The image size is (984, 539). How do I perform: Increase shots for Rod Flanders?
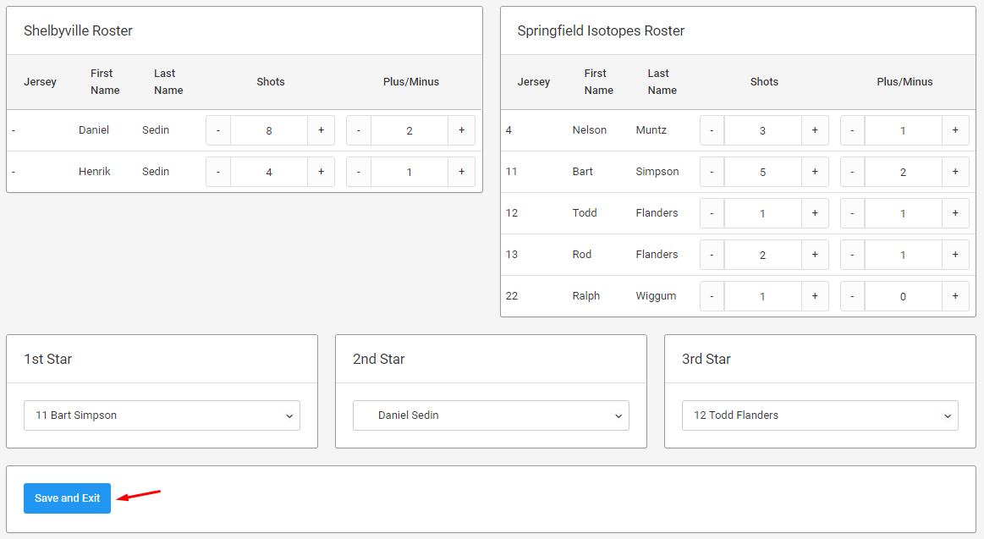(815, 255)
